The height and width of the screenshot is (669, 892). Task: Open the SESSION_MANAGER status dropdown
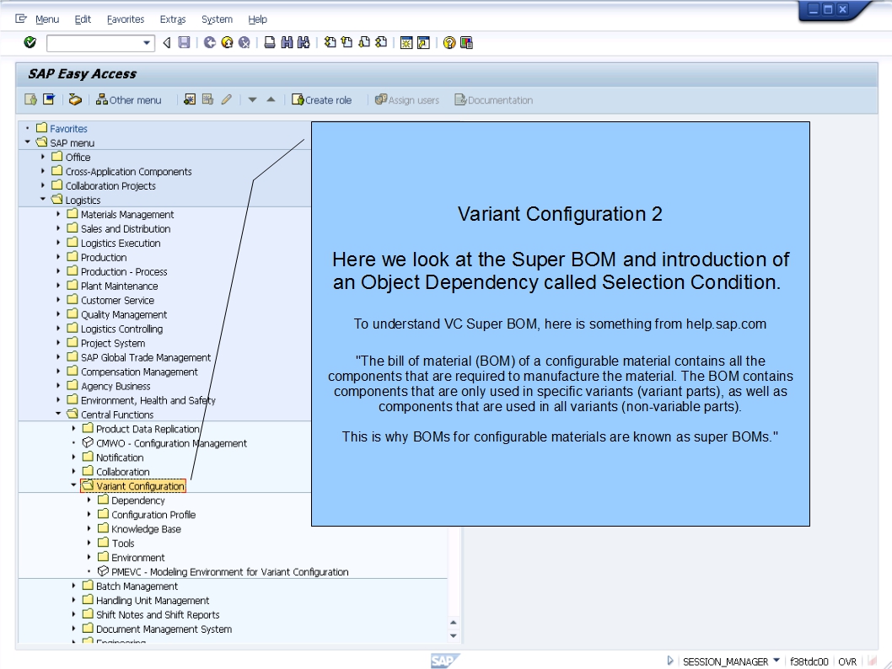[776, 661]
